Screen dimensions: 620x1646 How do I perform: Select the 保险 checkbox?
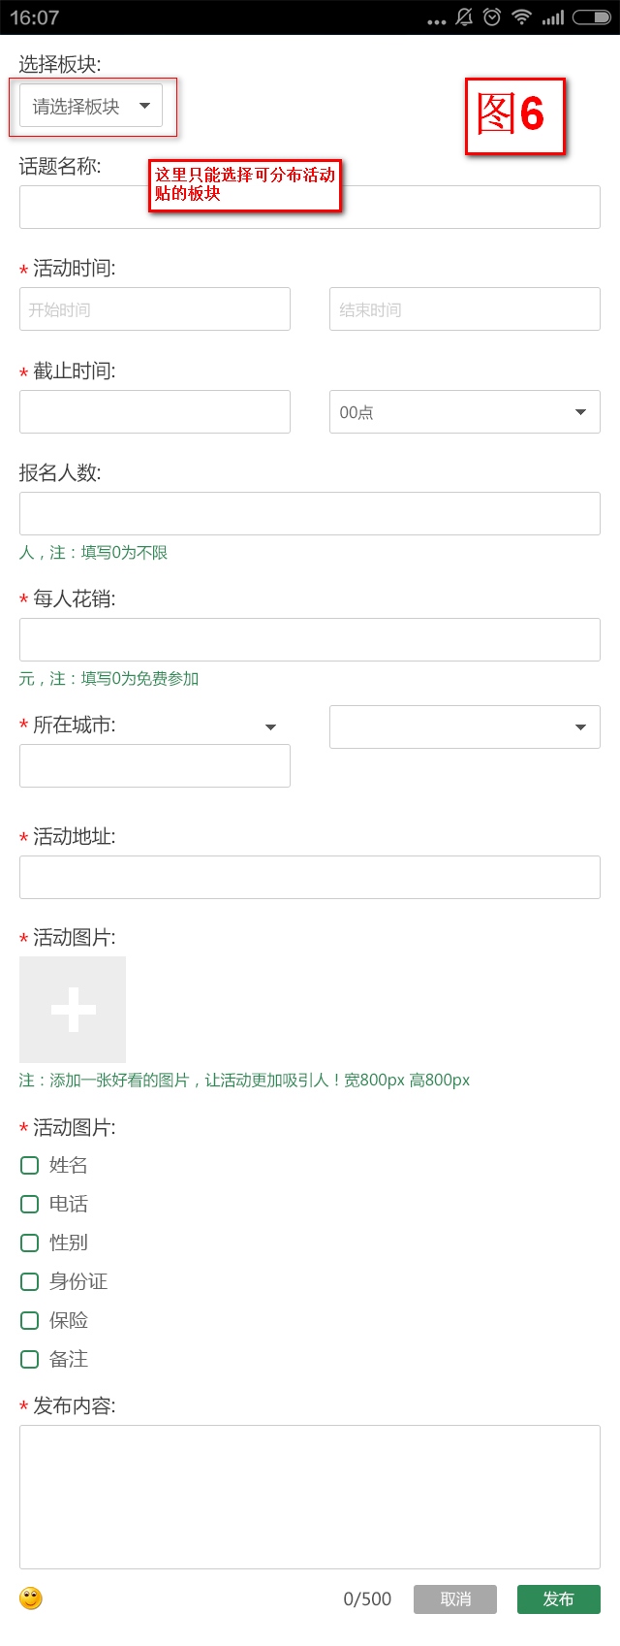pos(30,1320)
